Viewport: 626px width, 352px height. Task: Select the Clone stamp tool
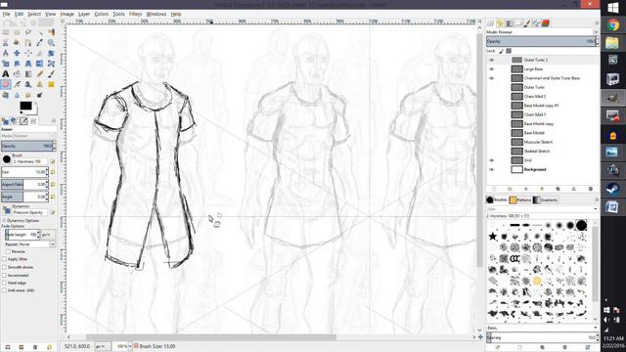(40, 84)
